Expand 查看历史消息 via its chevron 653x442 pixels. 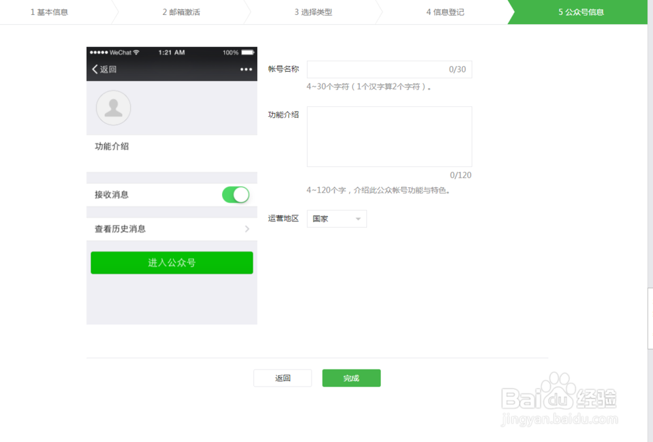tap(247, 229)
